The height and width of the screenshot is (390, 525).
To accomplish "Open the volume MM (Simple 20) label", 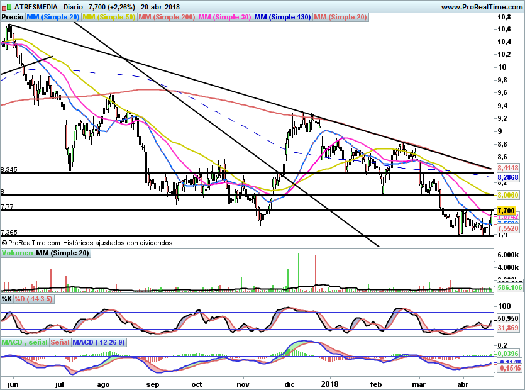I will coord(62,253).
